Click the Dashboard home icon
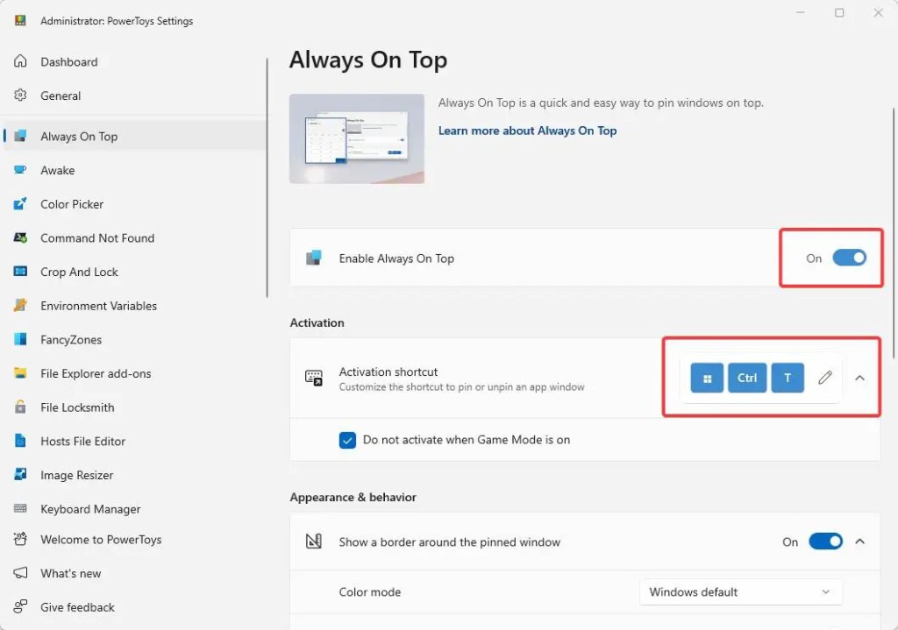This screenshot has height=630, width=898. tap(20, 61)
